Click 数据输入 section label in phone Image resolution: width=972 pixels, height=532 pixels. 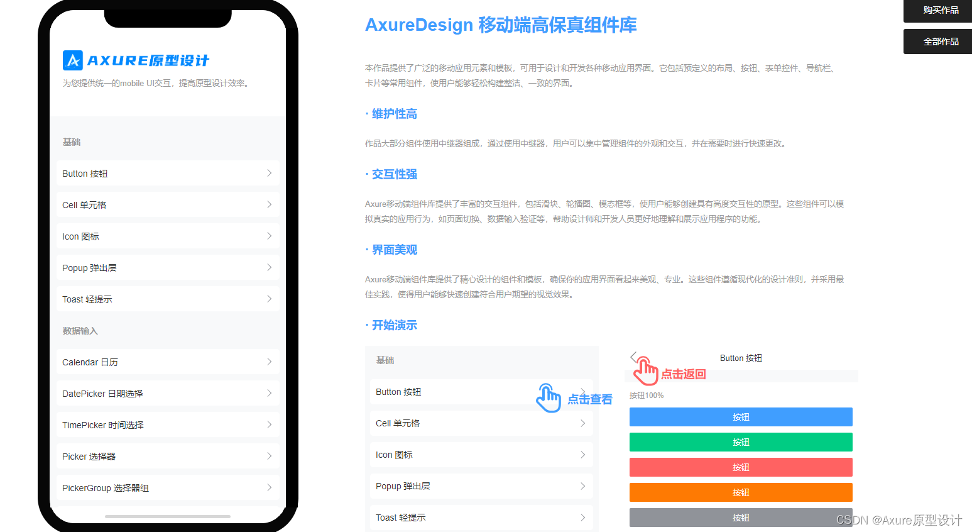coord(80,331)
